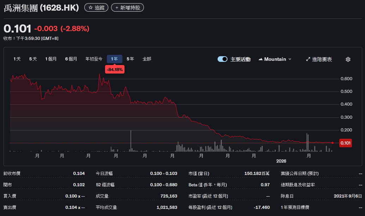Show 全部 price history
365x216 pixels.
tap(147, 59)
